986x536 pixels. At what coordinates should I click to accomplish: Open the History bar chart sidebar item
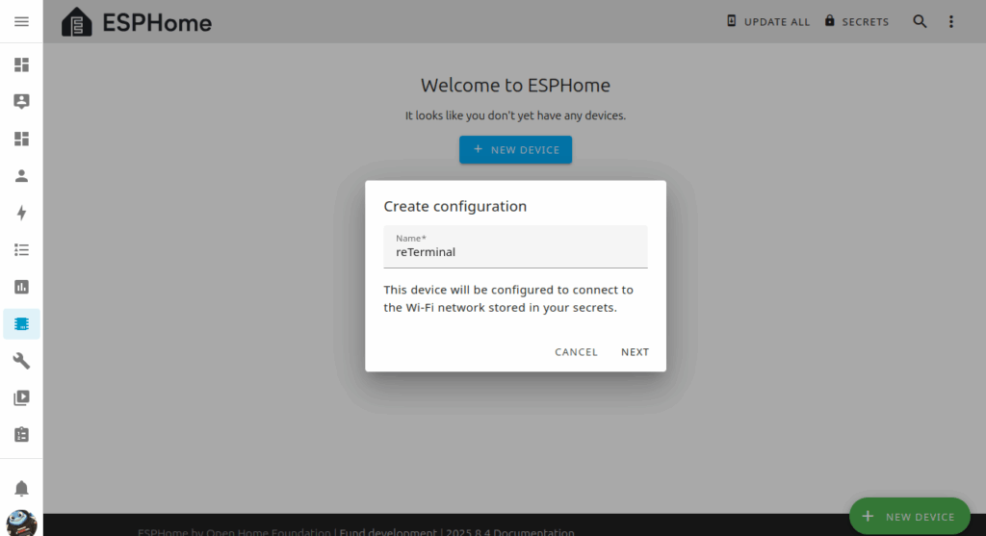tap(21, 287)
